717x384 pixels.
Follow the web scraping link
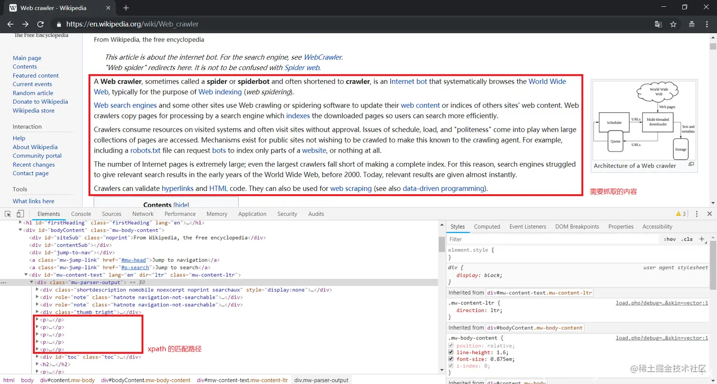(351, 188)
